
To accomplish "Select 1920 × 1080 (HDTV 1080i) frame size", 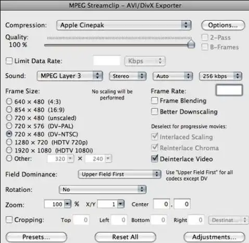I will (9, 150).
